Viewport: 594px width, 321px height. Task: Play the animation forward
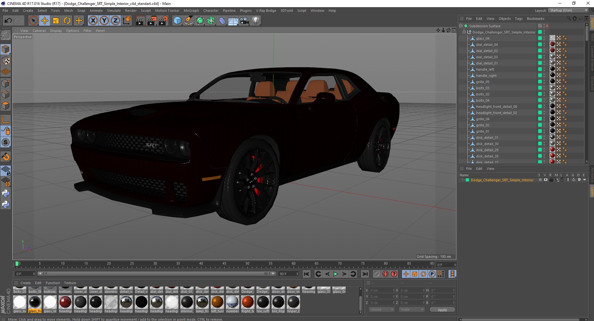[335, 274]
